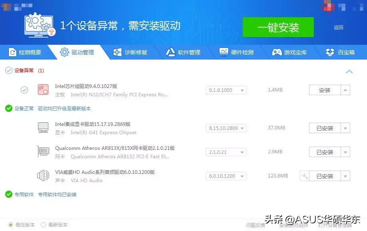Open the 2.1.0.21 version dropdown
The width and height of the screenshot is (367, 231).
[226, 152]
